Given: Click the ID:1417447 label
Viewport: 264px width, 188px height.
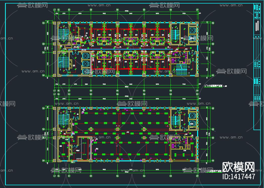Looking at the screenshot, I should coord(239,176).
